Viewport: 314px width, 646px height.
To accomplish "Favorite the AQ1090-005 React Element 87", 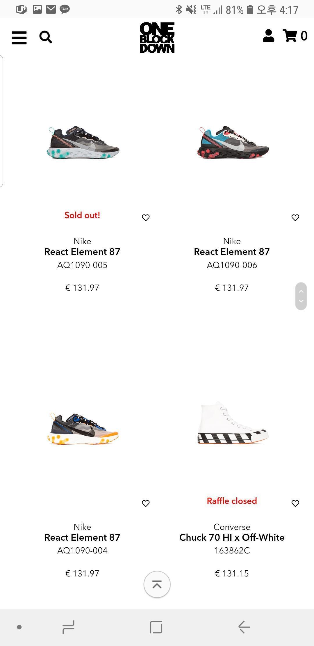I will point(146,218).
